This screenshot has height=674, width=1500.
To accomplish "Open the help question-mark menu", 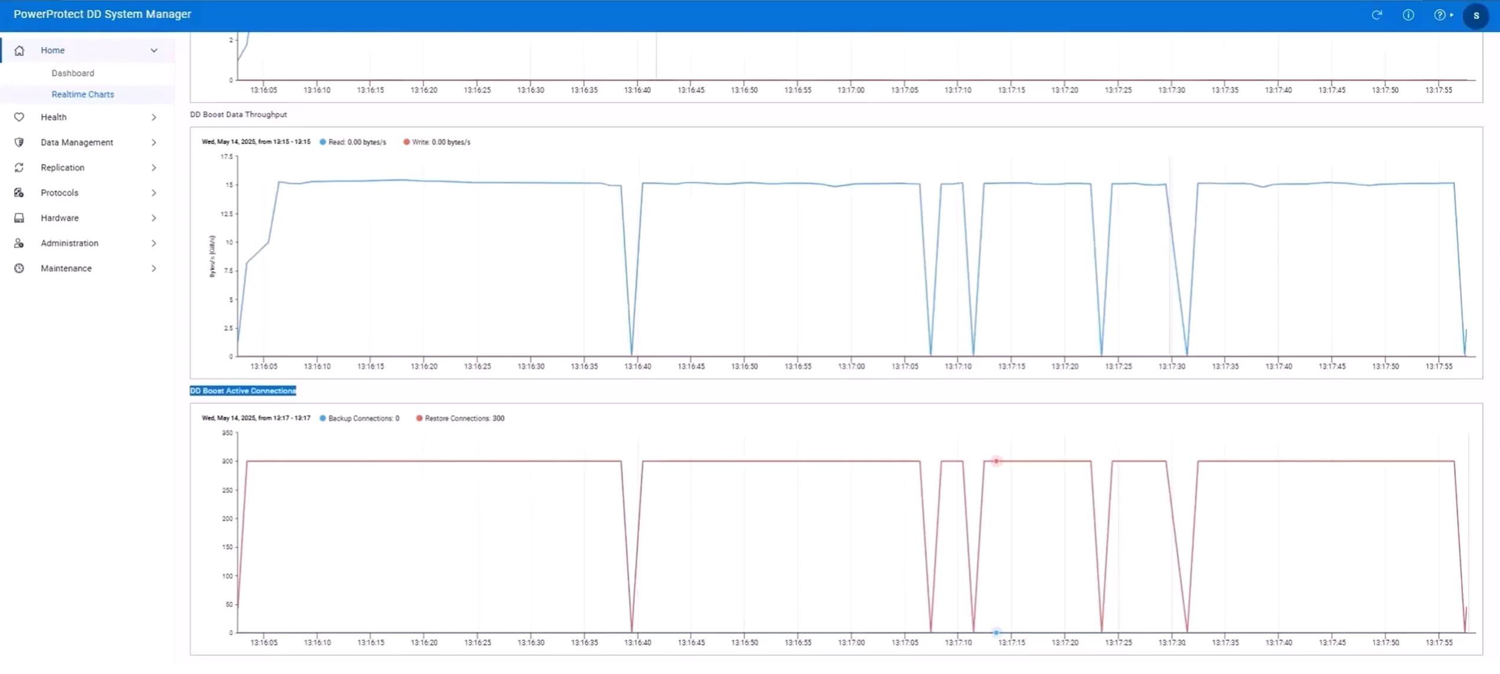I will pyautogui.click(x=1440, y=15).
